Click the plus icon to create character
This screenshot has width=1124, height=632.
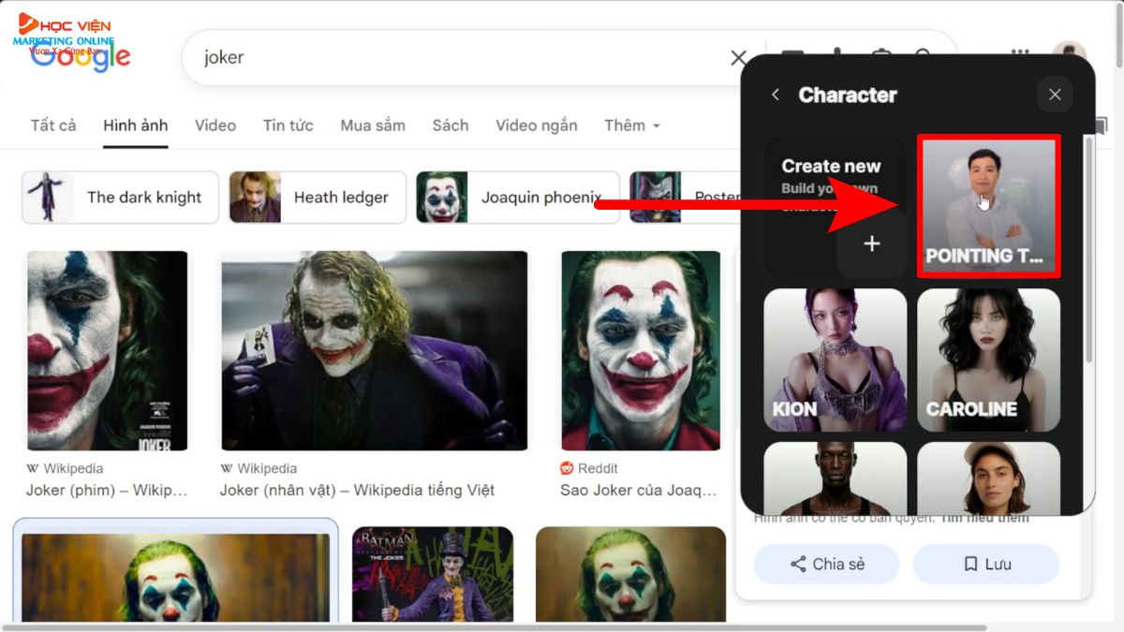tap(871, 243)
